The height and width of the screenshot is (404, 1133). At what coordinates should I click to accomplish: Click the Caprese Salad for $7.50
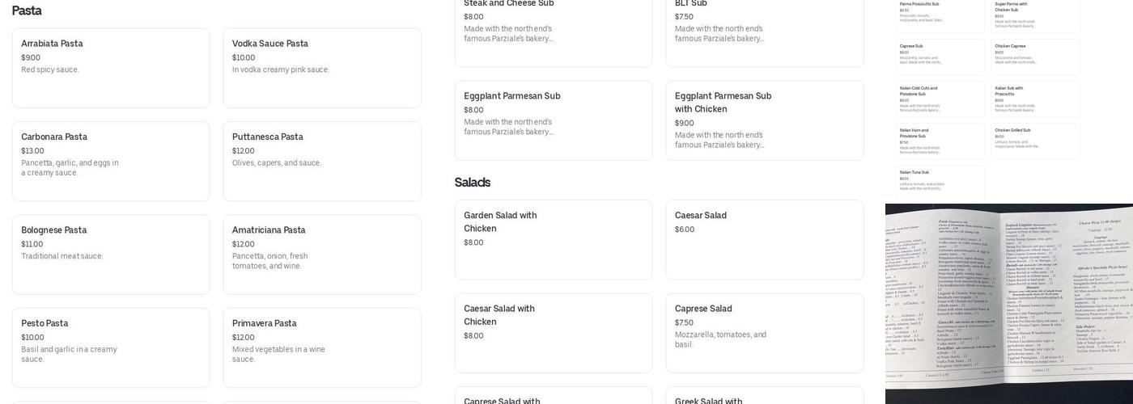pyautogui.click(x=764, y=332)
